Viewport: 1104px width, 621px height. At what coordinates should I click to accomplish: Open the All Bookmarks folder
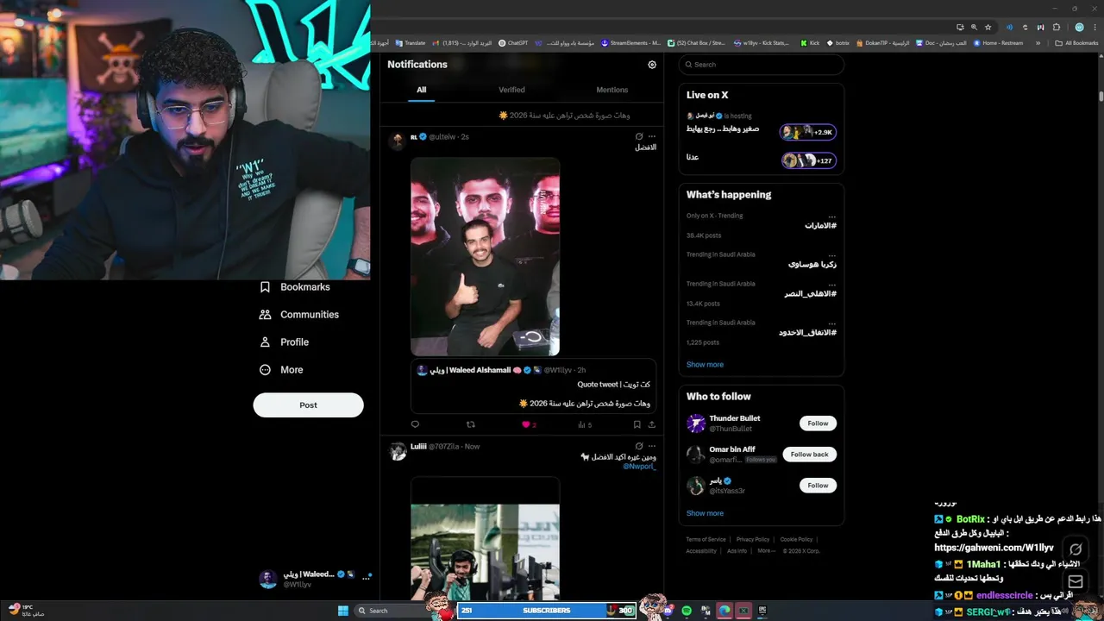(1076, 42)
